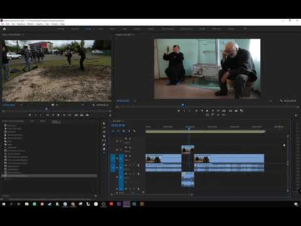
Task: Click Mark In in Program monitor
Action: click(x=184, y=111)
